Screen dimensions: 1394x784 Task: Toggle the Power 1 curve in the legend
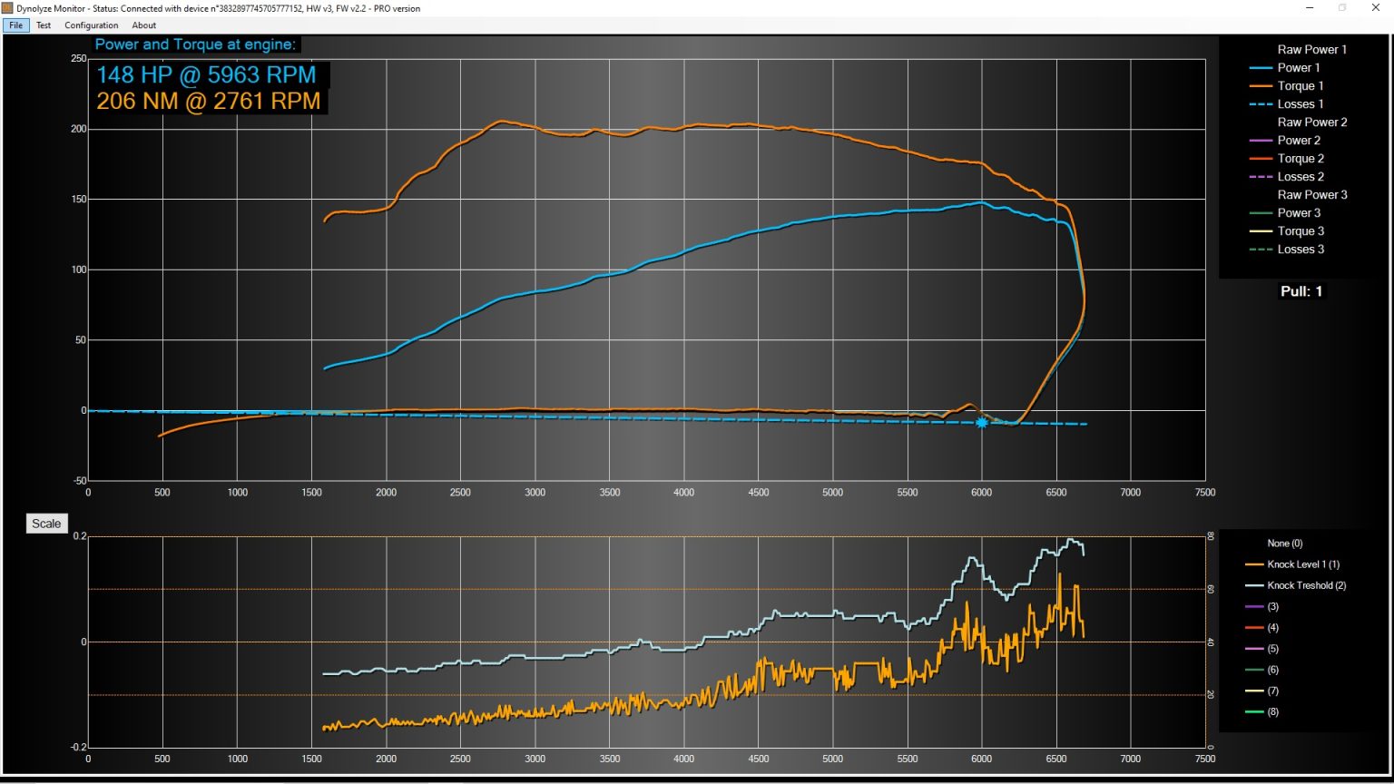click(1298, 67)
